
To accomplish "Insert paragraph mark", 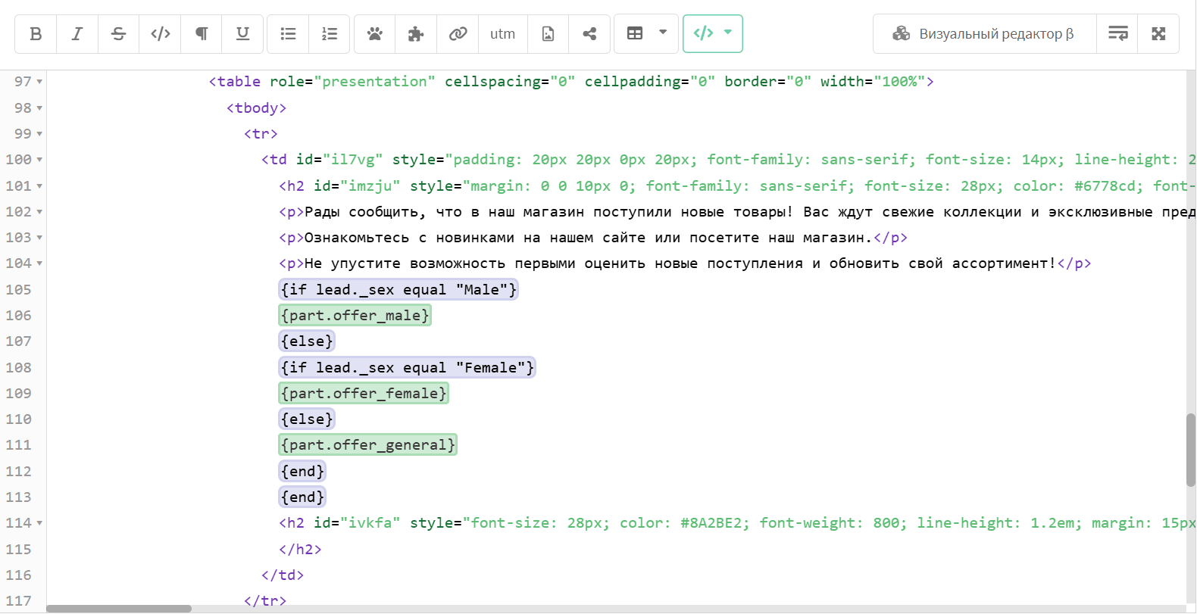I will pos(202,34).
